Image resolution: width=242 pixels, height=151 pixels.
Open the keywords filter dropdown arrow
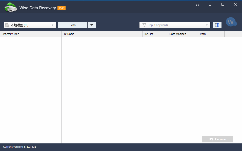click(207, 25)
